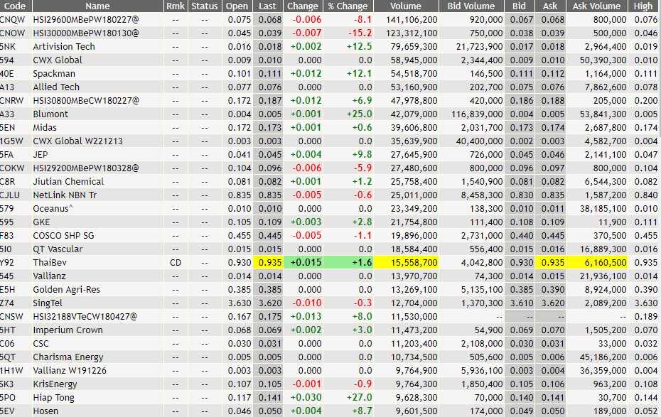Select the Charisma Energy stock name
Image resolution: width=661 pixels, height=417 pixels.
pos(68,357)
